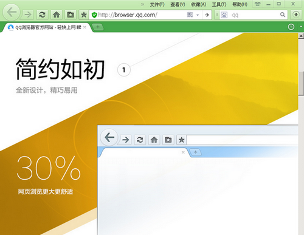Viewport: 304px width, 235px height.
Task: Click the skin shirt icon in title bar
Action: [257, 4]
